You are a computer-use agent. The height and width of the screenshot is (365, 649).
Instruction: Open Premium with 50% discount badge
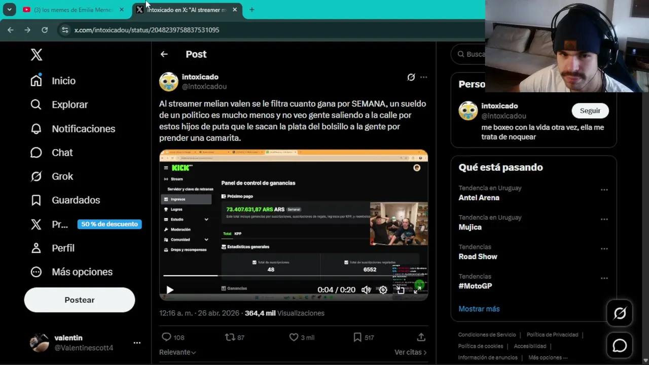[86, 224]
